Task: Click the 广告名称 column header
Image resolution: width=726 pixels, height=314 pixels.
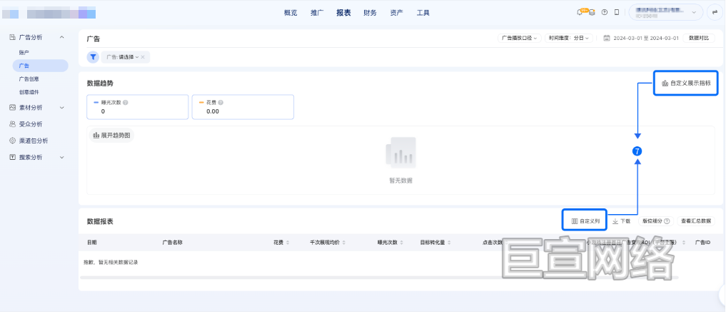Action: (x=172, y=242)
